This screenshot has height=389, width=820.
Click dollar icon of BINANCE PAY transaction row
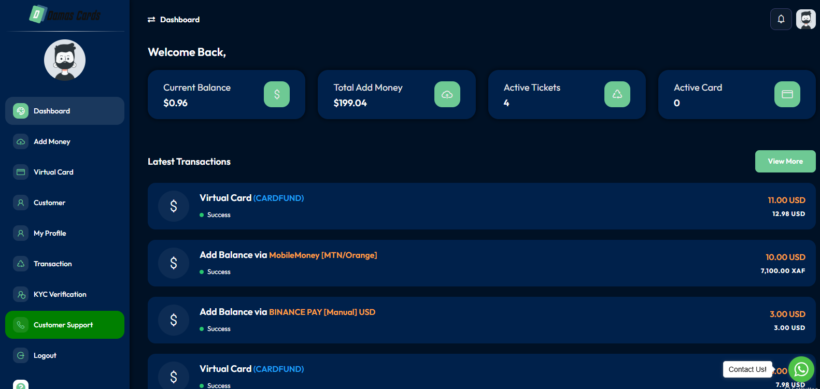click(174, 320)
